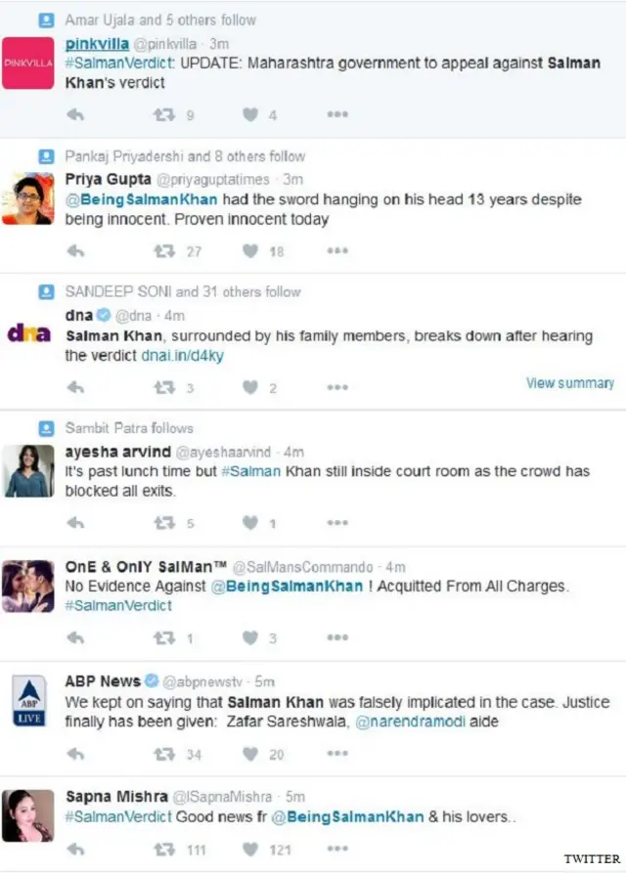Like ayesha arvind's courtroom tweet
The height and width of the screenshot is (873, 626).
(x=250, y=523)
